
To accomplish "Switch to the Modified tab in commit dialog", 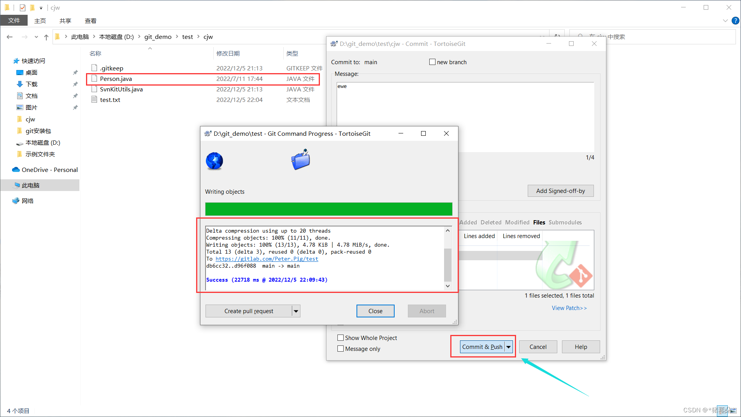I will [x=517, y=222].
